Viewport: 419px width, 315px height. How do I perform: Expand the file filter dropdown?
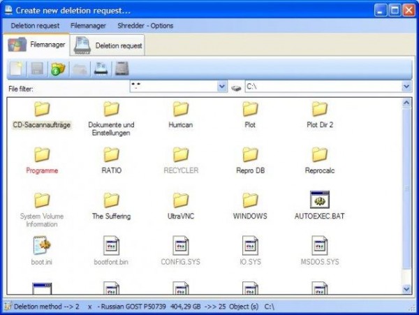pos(222,87)
